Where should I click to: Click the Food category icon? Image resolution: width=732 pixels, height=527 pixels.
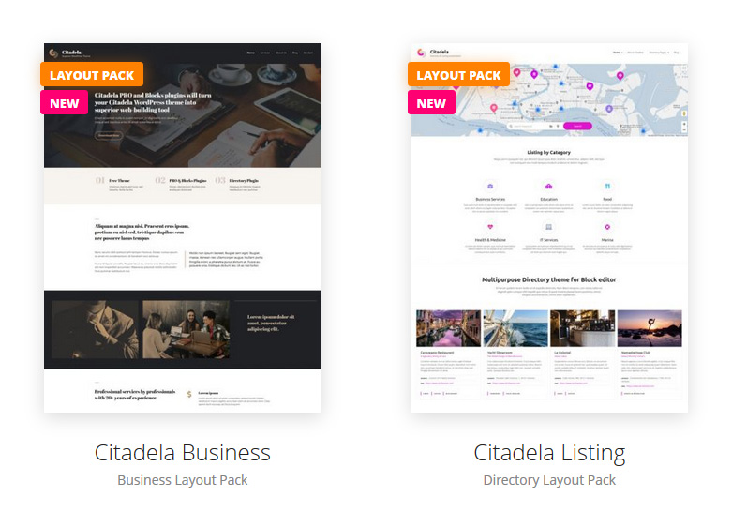(x=607, y=187)
